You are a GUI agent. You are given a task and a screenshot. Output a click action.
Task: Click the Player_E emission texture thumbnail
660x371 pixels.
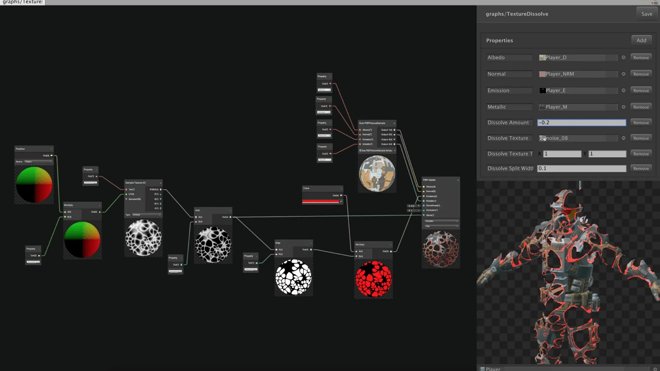[542, 90]
